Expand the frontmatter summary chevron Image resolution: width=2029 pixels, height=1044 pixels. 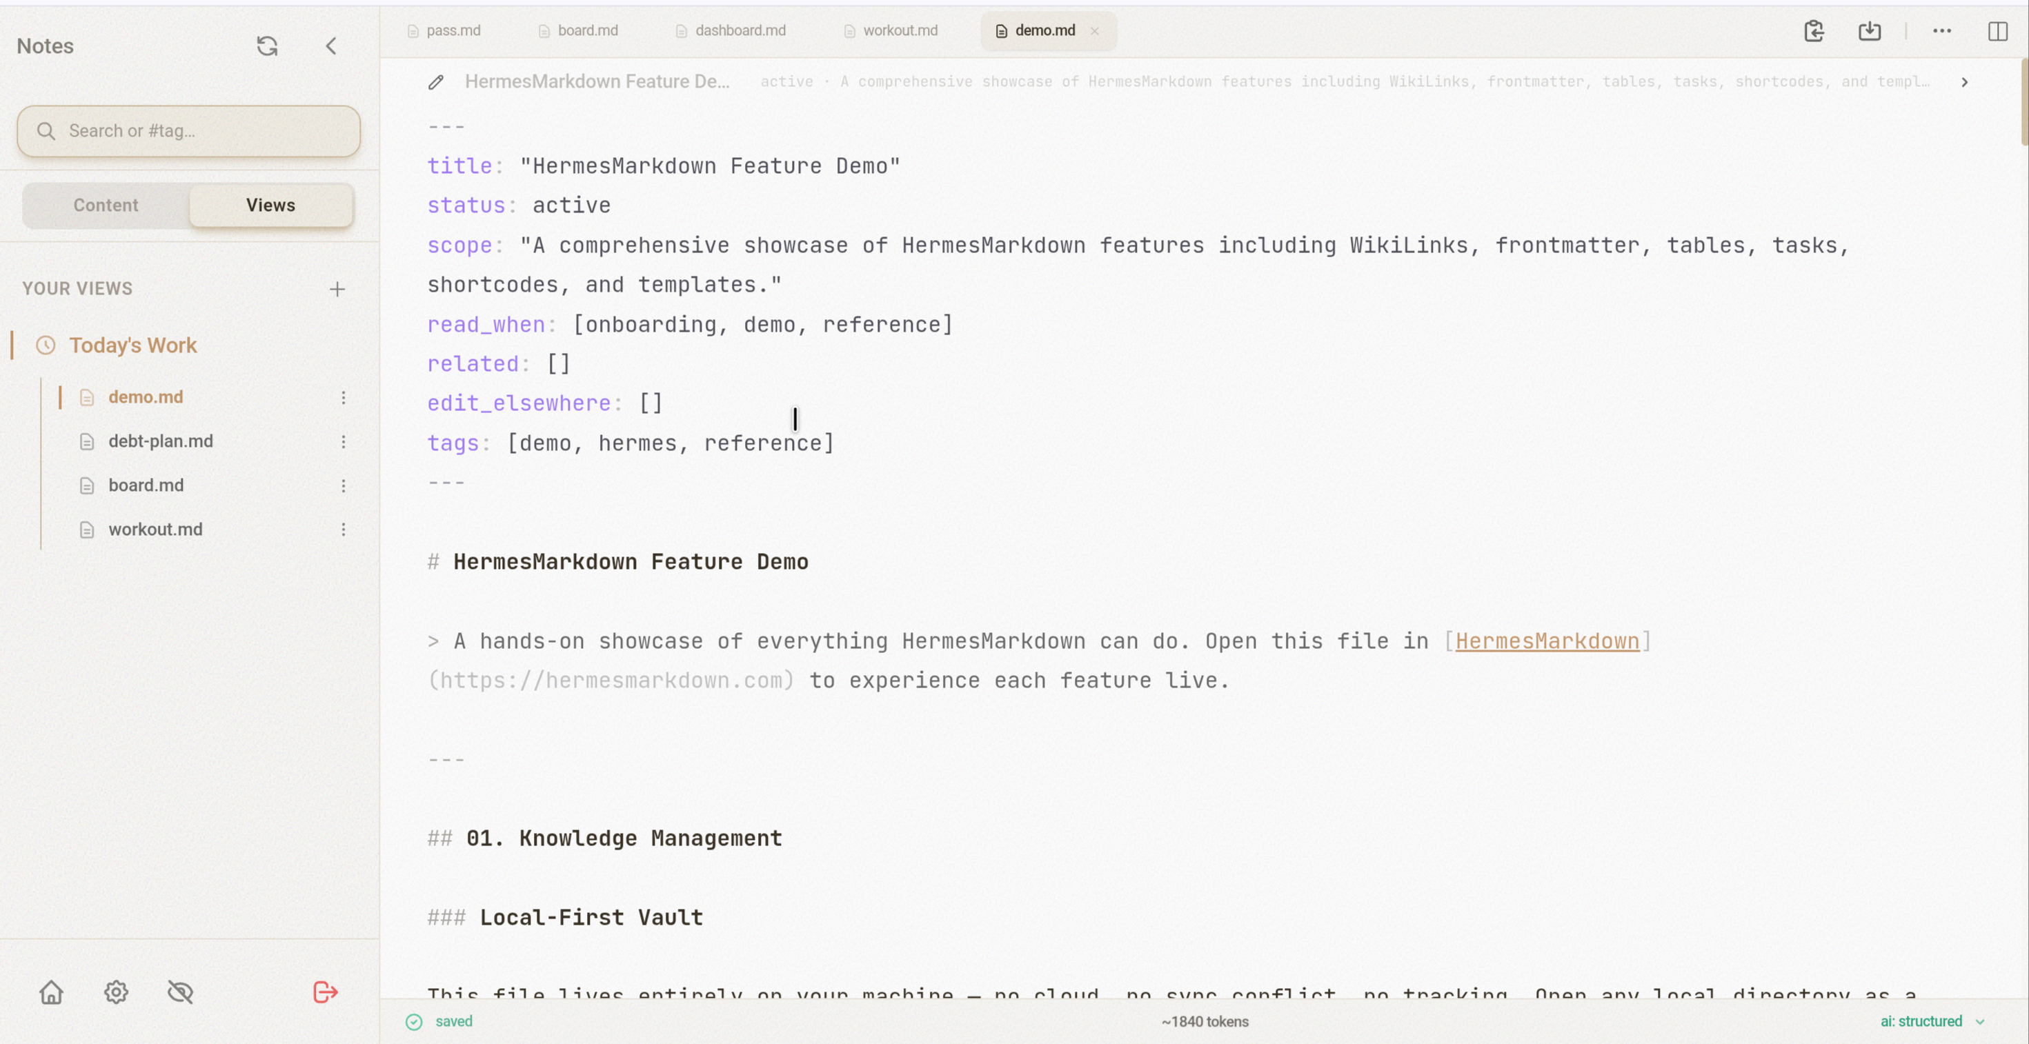click(x=1964, y=82)
